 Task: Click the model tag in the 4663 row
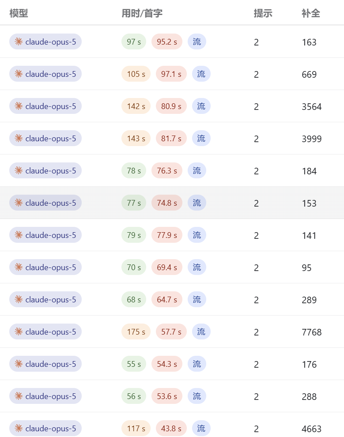coord(45,428)
